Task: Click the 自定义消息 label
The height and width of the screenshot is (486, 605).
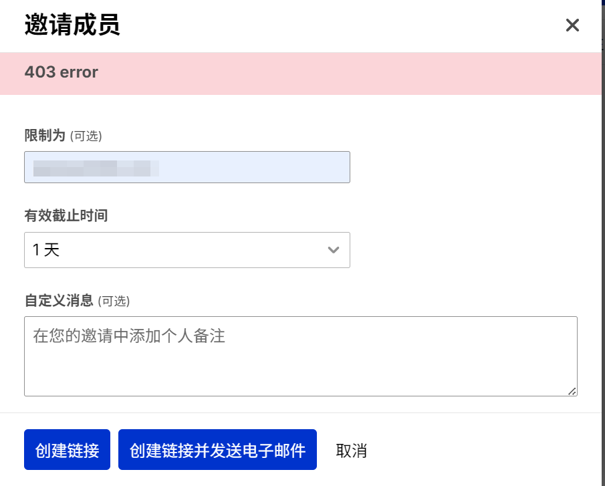Action: pos(59,300)
